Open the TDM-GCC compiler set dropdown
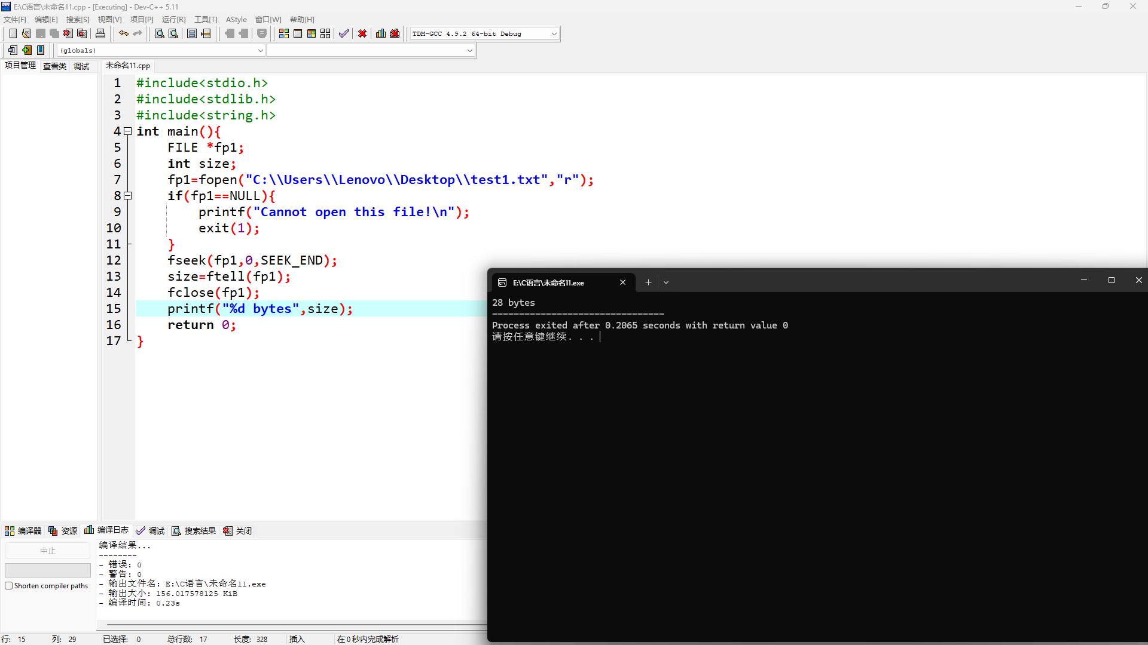Viewport: 1148px width, 645px height. coord(554,34)
